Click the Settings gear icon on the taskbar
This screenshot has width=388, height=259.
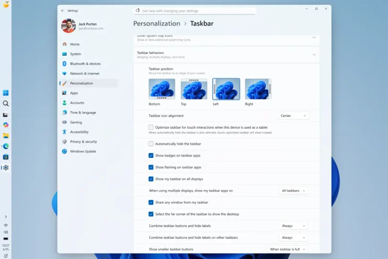point(6,168)
